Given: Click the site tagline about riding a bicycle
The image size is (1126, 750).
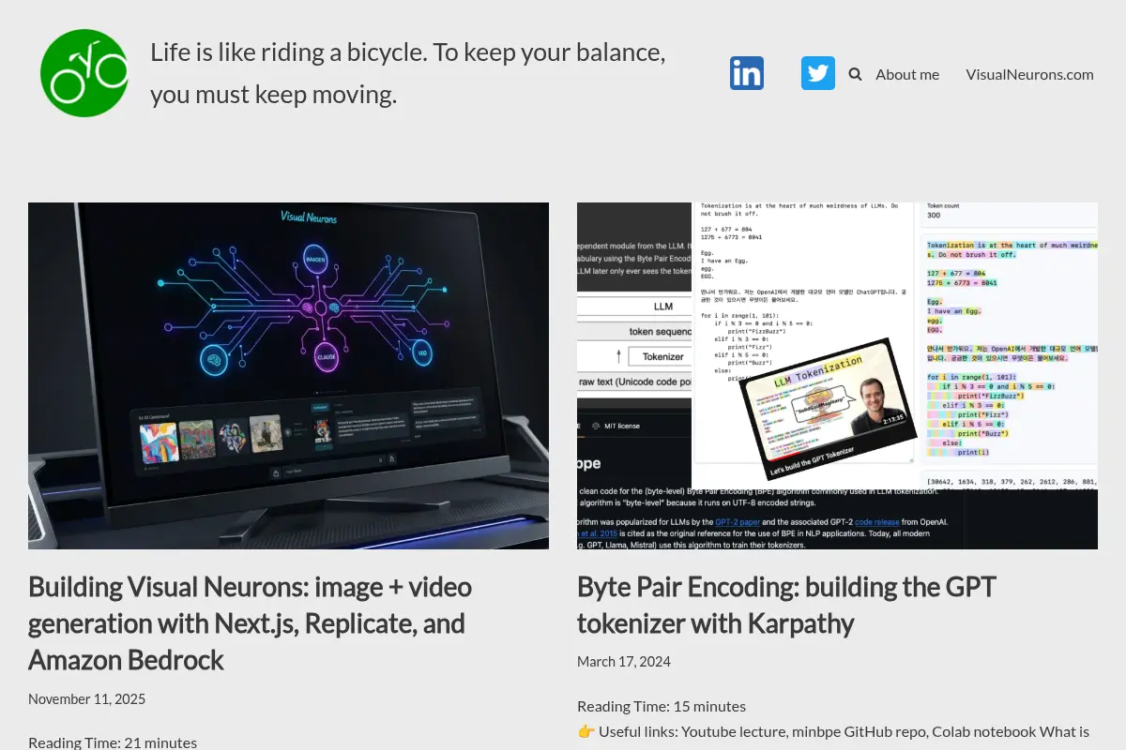Looking at the screenshot, I should pos(408,73).
